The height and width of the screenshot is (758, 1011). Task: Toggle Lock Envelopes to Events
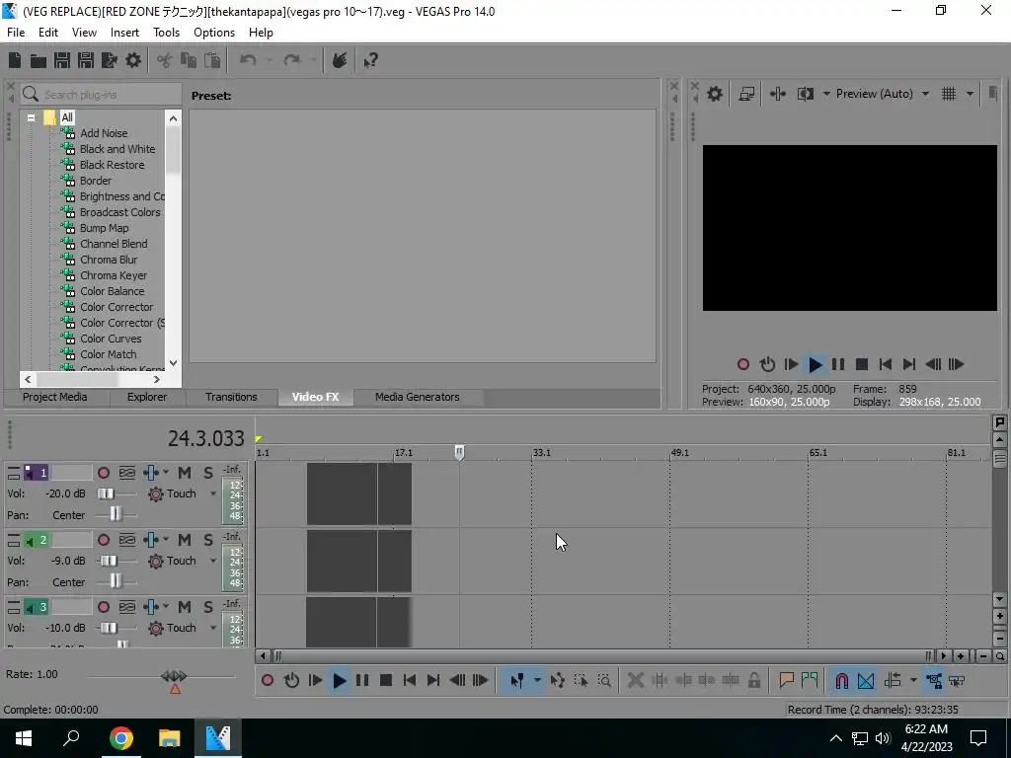pos(933,680)
